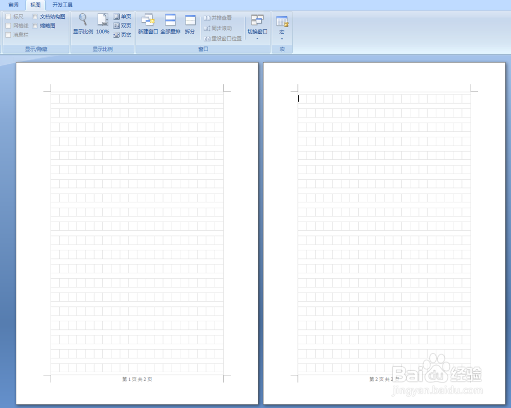Viewport: 511px width, 408px height.
Task: Set zoom to 100%
Action: coord(103,24)
